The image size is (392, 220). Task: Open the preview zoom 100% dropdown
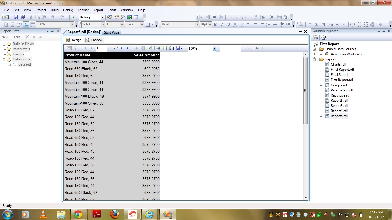point(214,49)
